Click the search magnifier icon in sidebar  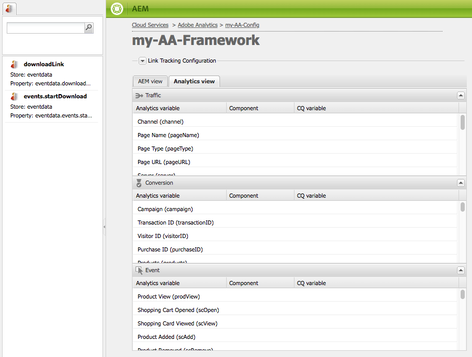coord(89,28)
